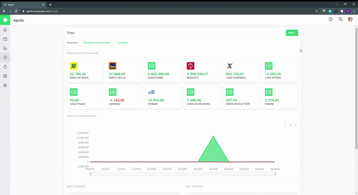The height and width of the screenshot is (195, 358).
Task: Open the shopping bag icon in sidebar
Action: click(5, 67)
